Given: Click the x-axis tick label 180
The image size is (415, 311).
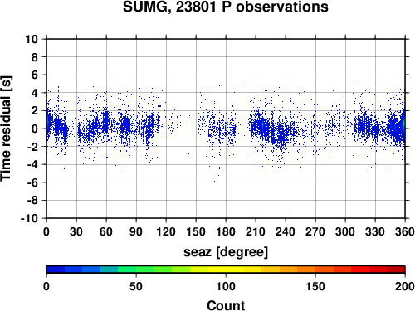Looking at the screenshot, I should coord(226,231).
